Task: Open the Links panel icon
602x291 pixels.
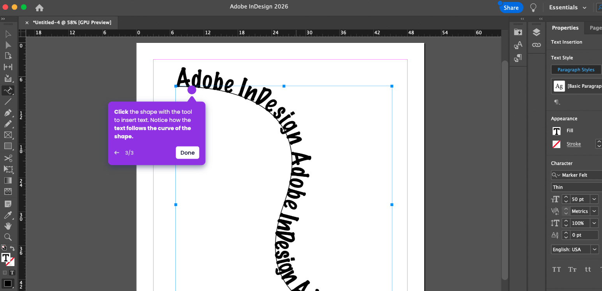Action: (537, 45)
